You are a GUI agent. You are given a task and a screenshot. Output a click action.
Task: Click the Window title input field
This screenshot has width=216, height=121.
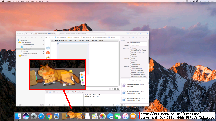pos(138,43)
